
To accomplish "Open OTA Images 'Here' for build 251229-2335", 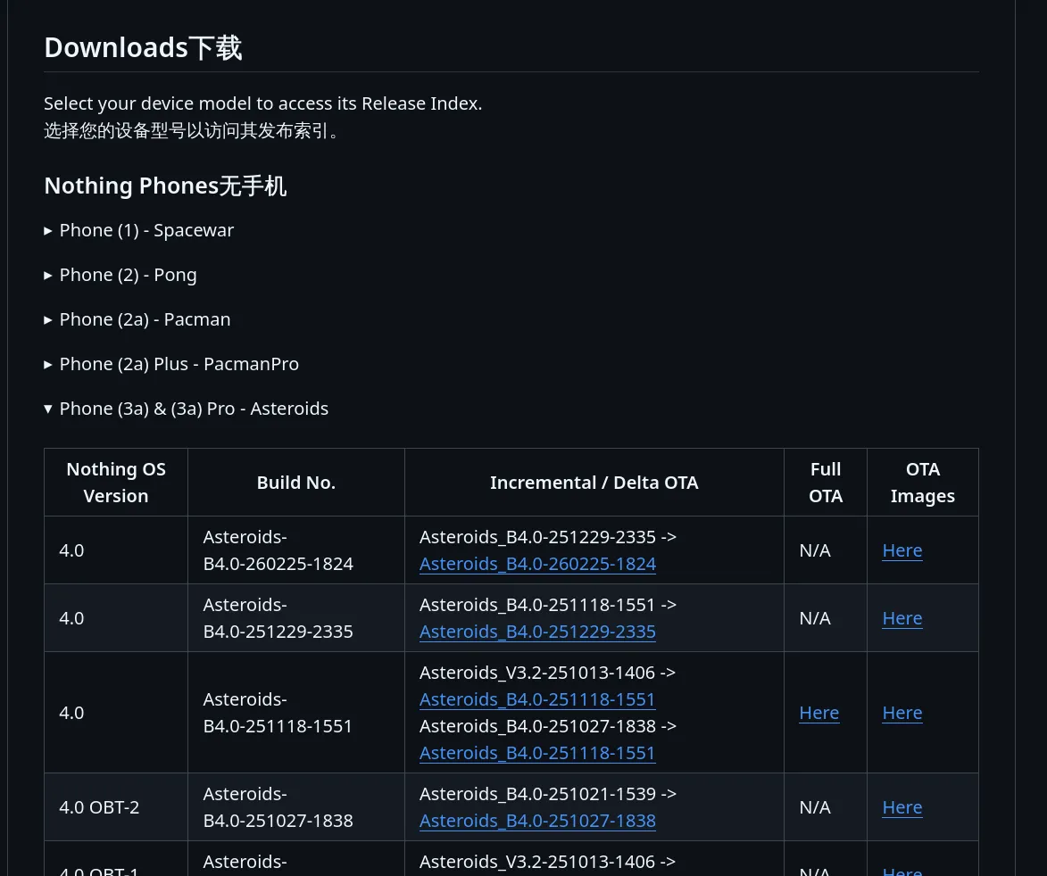I will pyautogui.click(x=902, y=618).
